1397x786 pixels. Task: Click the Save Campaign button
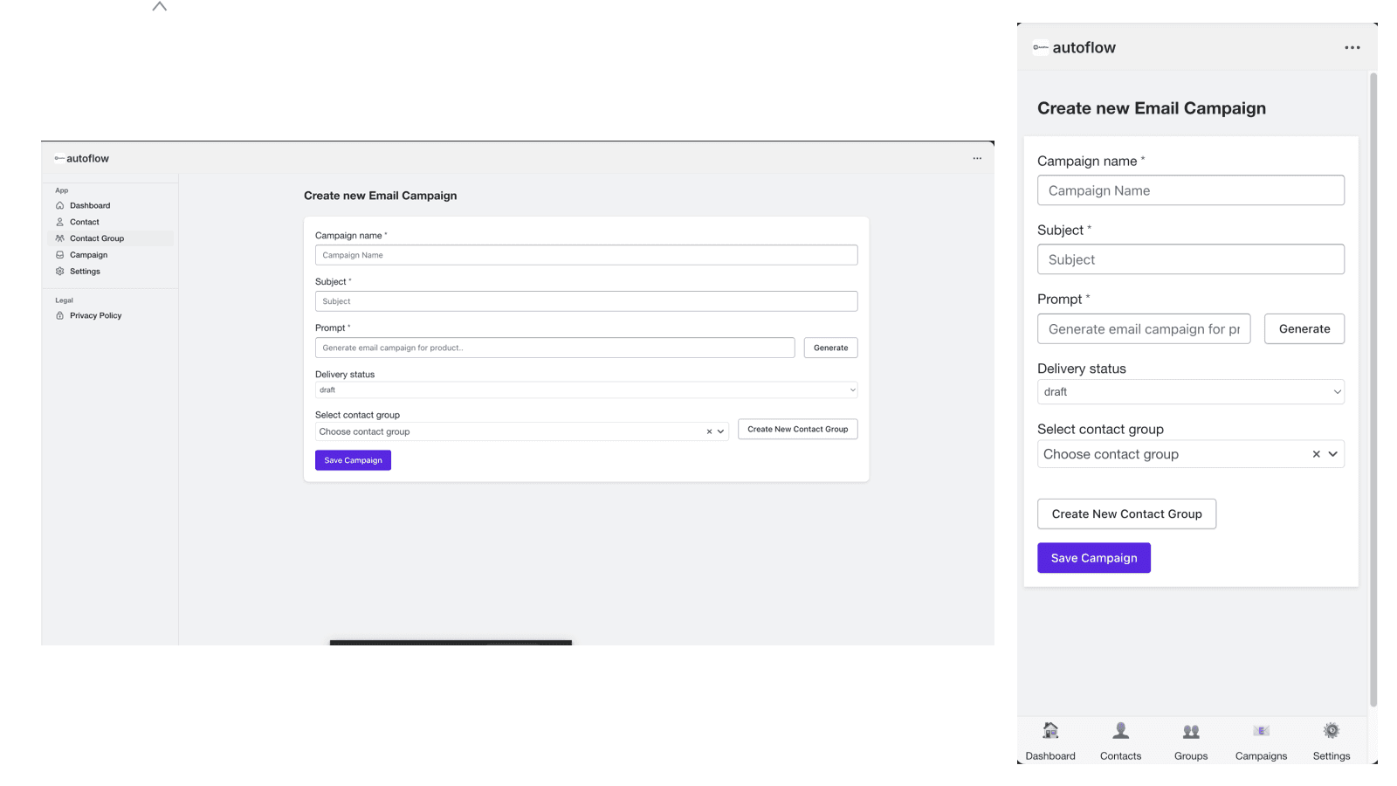point(353,460)
